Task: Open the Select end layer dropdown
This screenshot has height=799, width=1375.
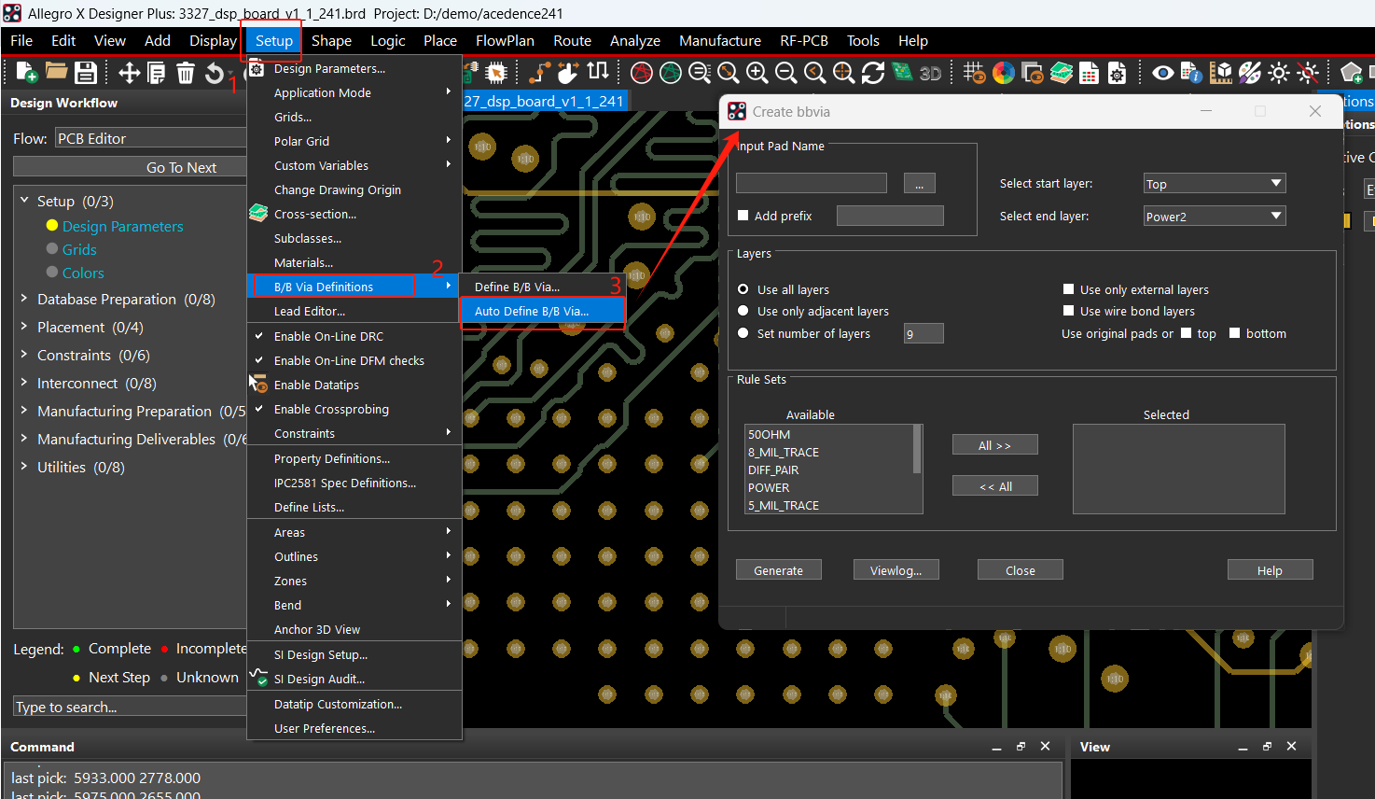Action: [x=1215, y=217]
